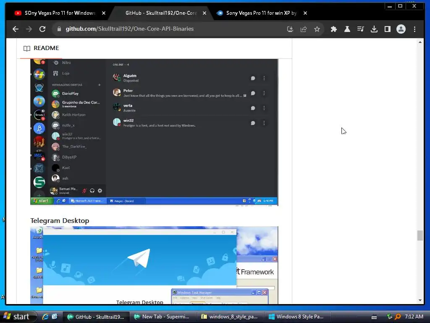Switch to the SOny Vegas Pro YouTube tab
The width and height of the screenshot is (430, 323).
60,13
